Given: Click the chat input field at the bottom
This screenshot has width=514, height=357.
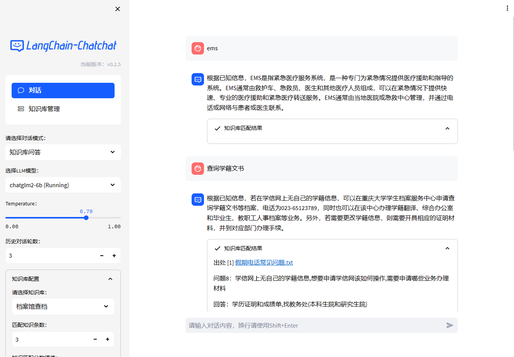Looking at the screenshot, I should click(310, 325).
